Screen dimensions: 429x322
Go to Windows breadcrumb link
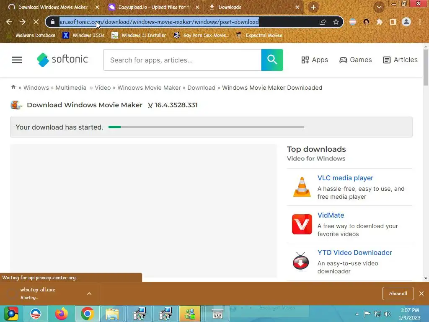click(36, 88)
